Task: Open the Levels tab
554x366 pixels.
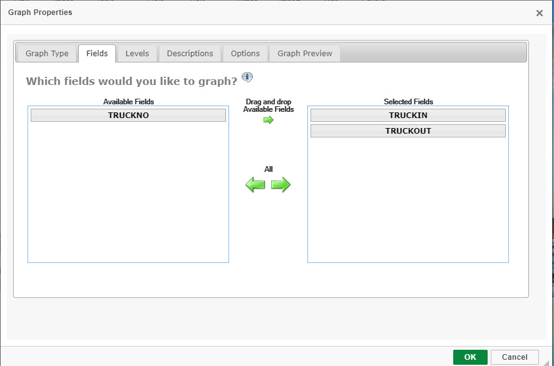Action: click(137, 54)
